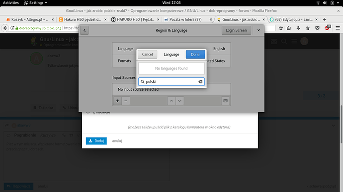343x192 pixels.
Task: Close the Firefox window
Action: (x=339, y=11)
